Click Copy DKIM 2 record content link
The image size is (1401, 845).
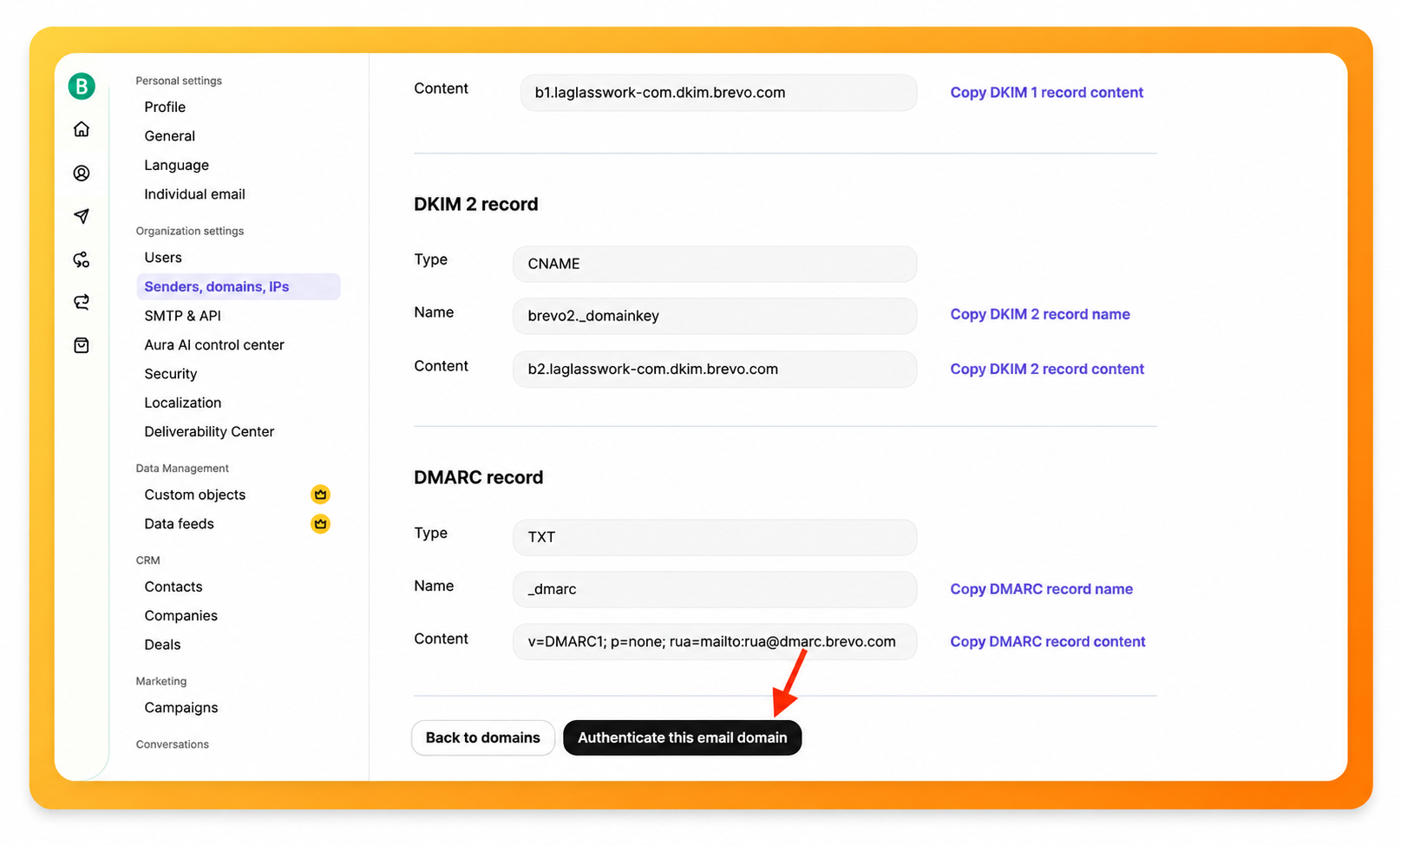(1047, 369)
